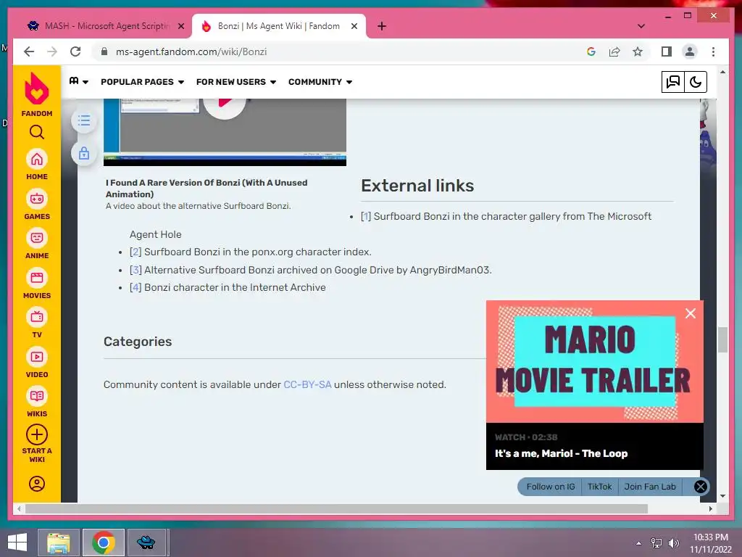
Task: Toggle the browser side panel
Action: [667, 51]
